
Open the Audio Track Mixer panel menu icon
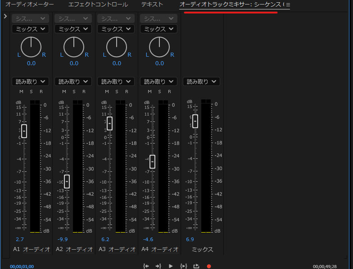point(288,4)
